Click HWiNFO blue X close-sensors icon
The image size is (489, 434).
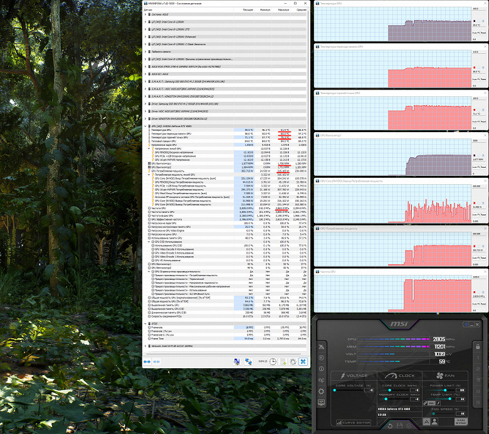(x=303, y=362)
